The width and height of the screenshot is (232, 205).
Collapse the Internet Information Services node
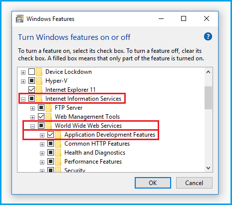[23, 99]
